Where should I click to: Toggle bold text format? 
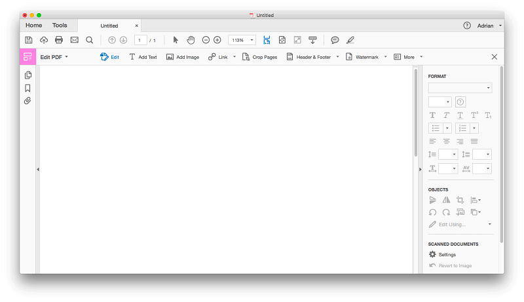tap(432, 115)
